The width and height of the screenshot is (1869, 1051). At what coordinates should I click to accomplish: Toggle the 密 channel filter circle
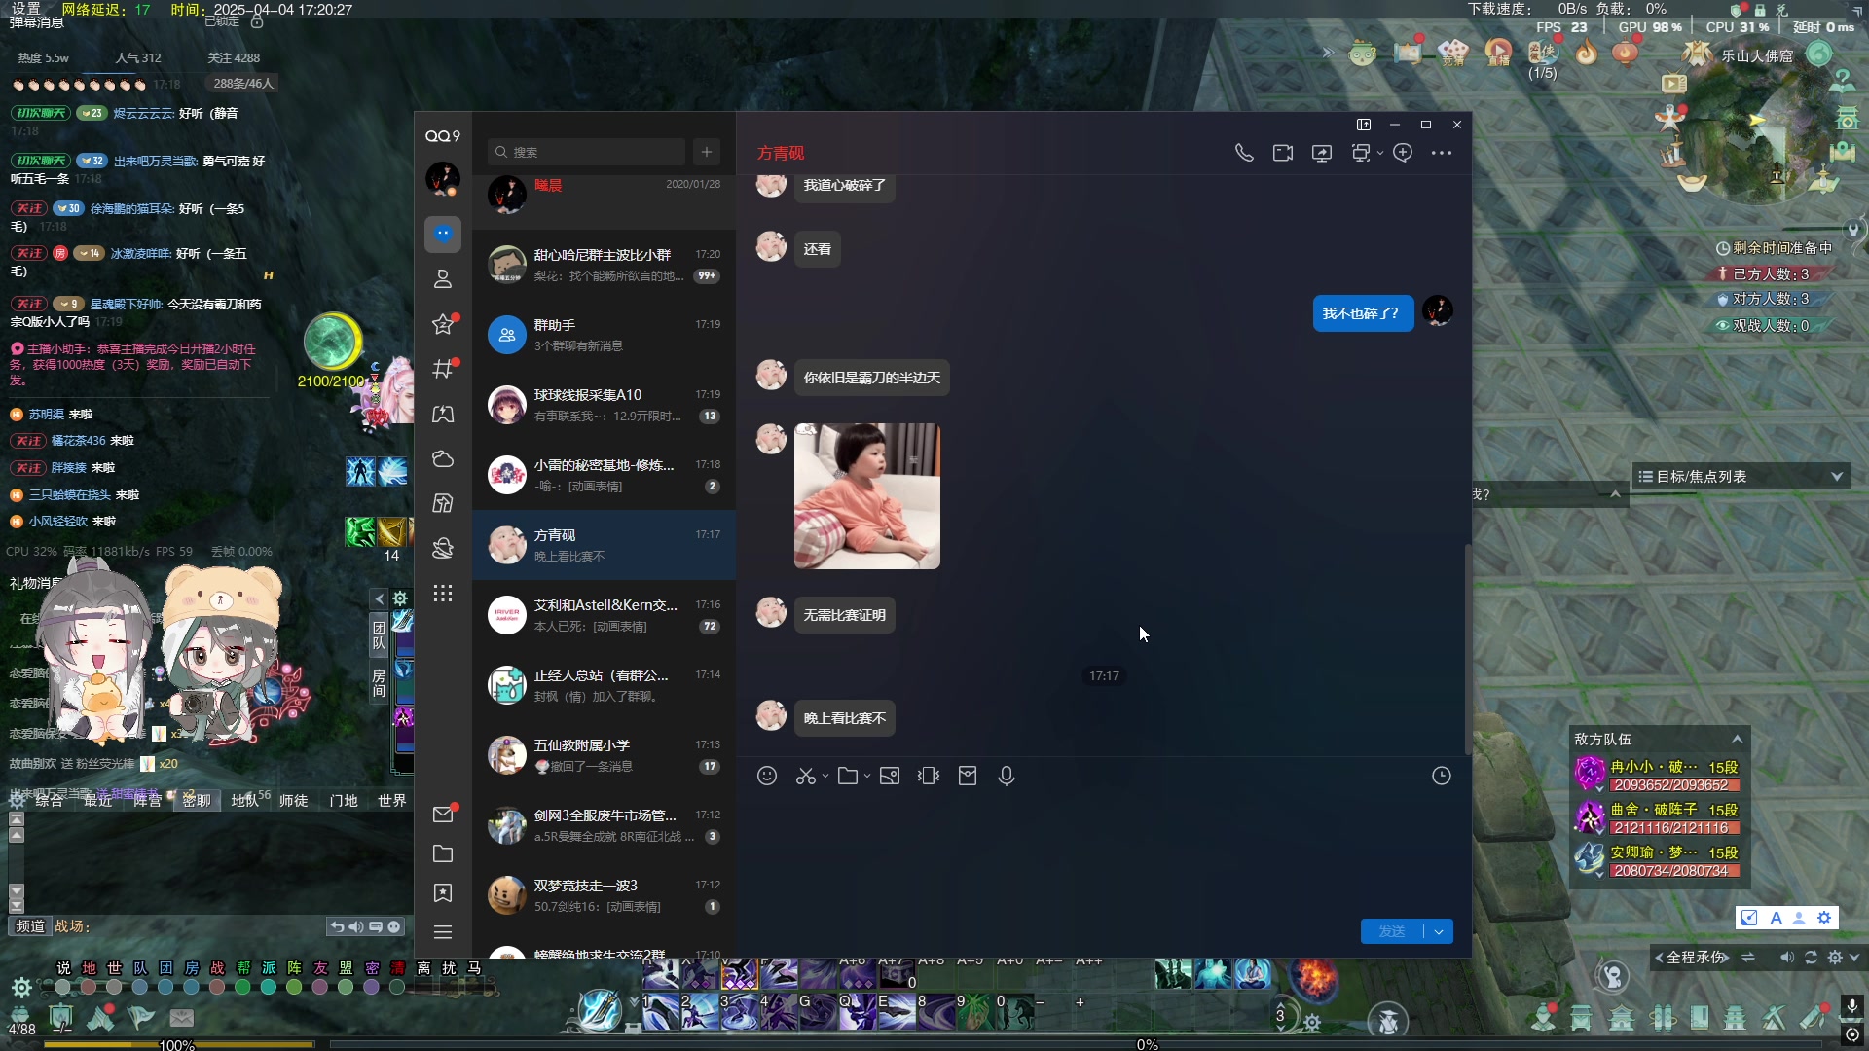pos(371,987)
